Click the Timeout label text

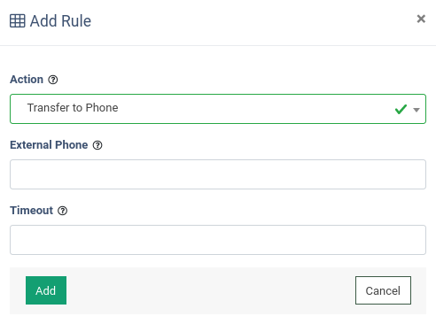point(32,211)
